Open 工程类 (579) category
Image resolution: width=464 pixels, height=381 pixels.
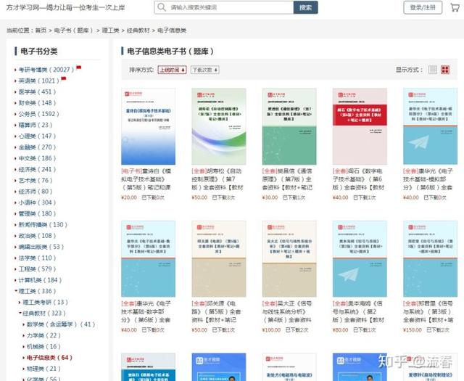coord(37,269)
